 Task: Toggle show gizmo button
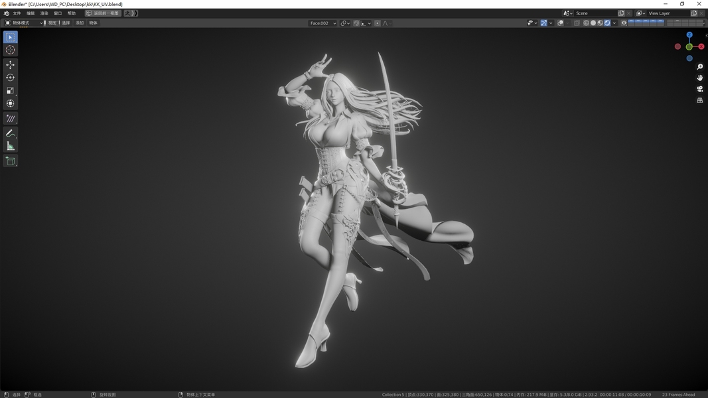coord(543,23)
